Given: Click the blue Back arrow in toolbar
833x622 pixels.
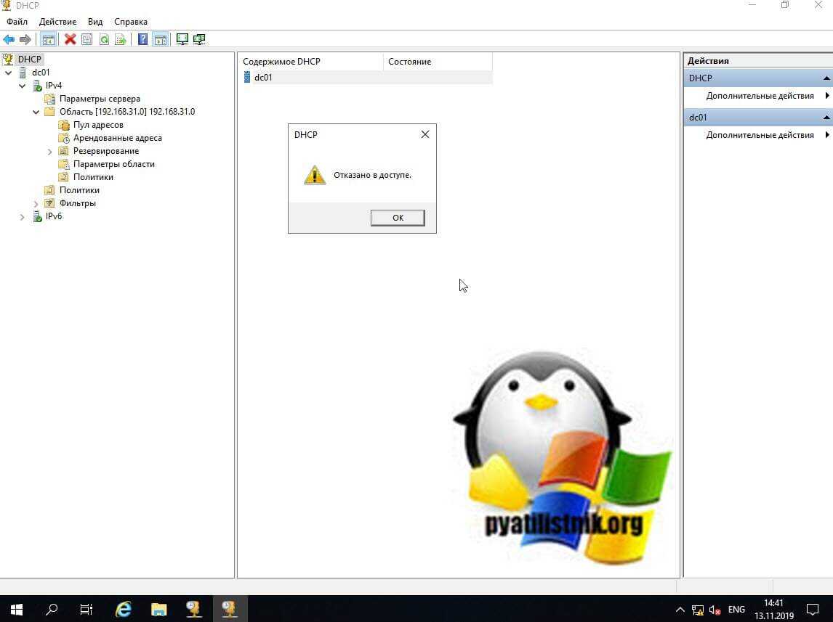Looking at the screenshot, I should point(9,39).
